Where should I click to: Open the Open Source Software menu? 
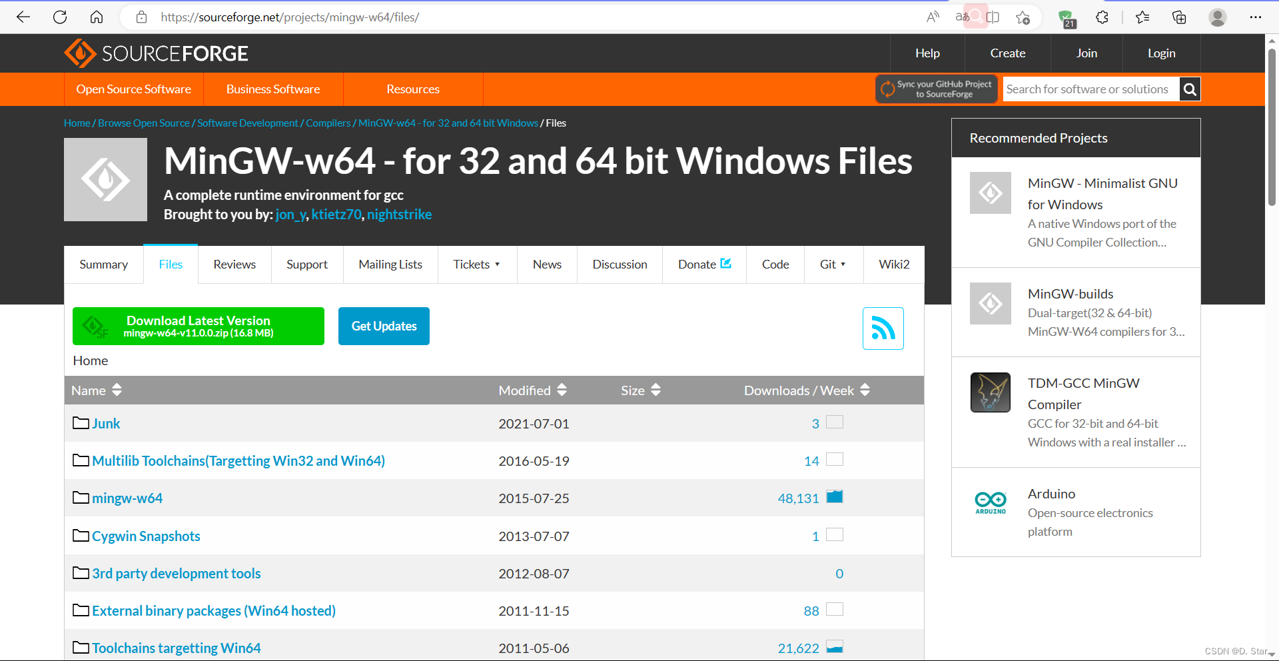point(134,89)
